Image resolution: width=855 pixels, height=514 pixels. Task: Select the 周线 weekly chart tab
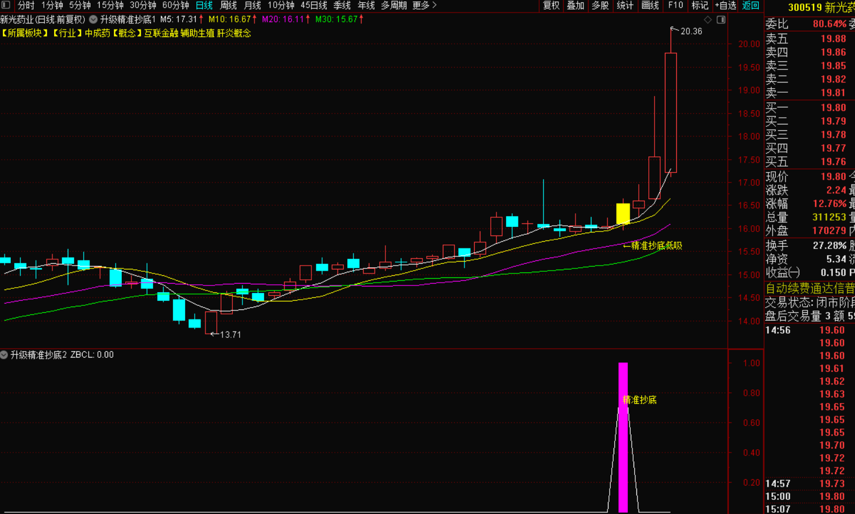pos(228,5)
